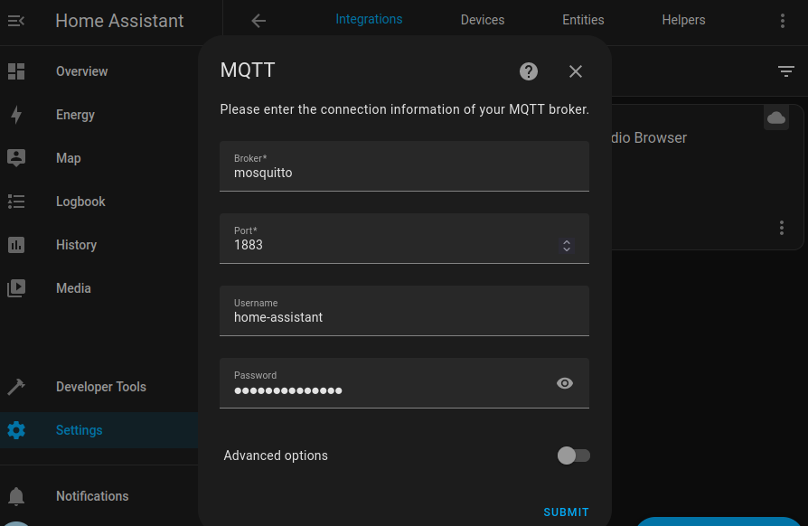Click the Port input field
Image resolution: width=808 pixels, height=526 pixels.
pyautogui.click(x=404, y=239)
